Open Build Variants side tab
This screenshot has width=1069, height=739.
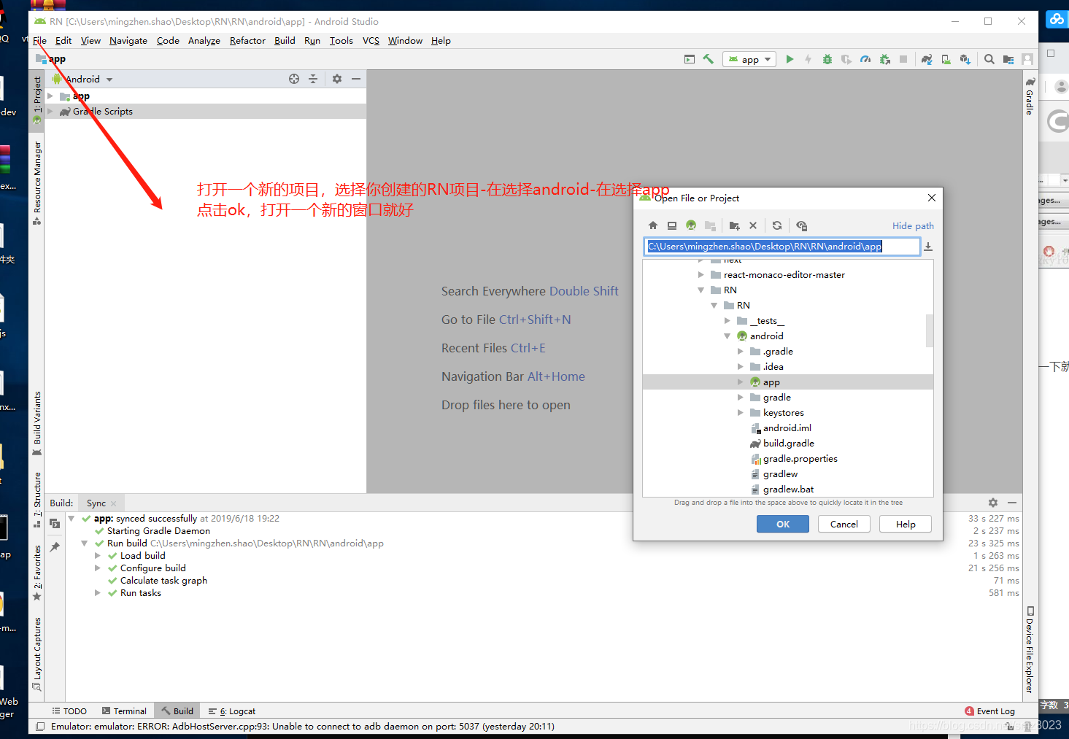[36, 423]
